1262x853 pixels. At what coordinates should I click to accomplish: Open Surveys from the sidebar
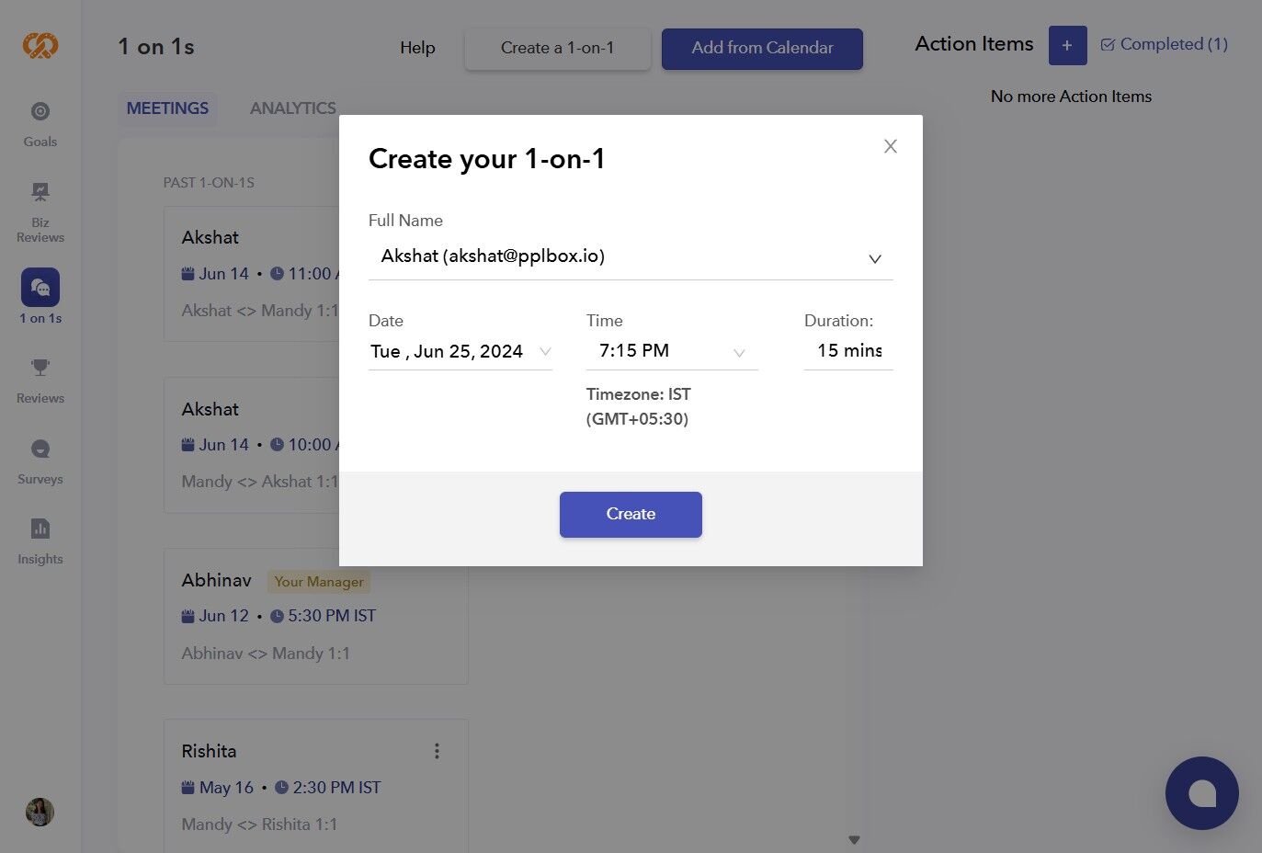pos(40,462)
